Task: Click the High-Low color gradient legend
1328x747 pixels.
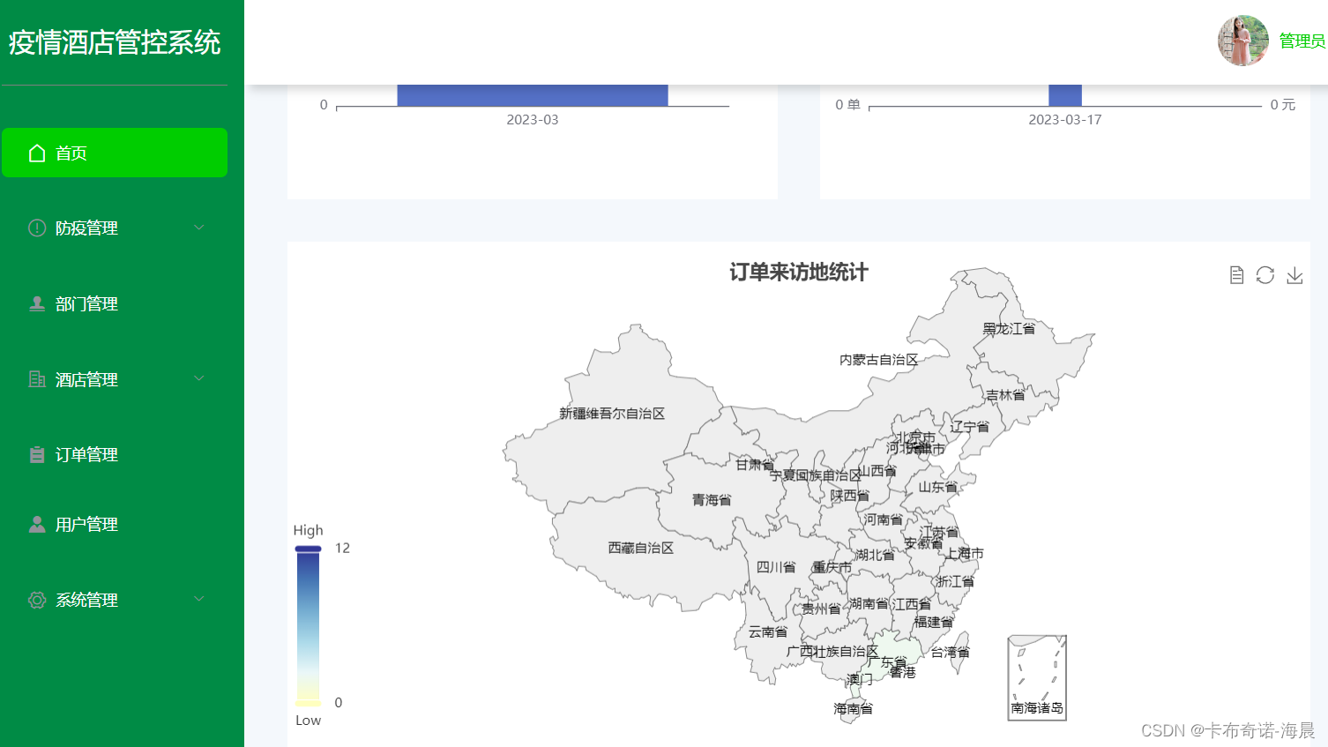Action: (x=308, y=624)
